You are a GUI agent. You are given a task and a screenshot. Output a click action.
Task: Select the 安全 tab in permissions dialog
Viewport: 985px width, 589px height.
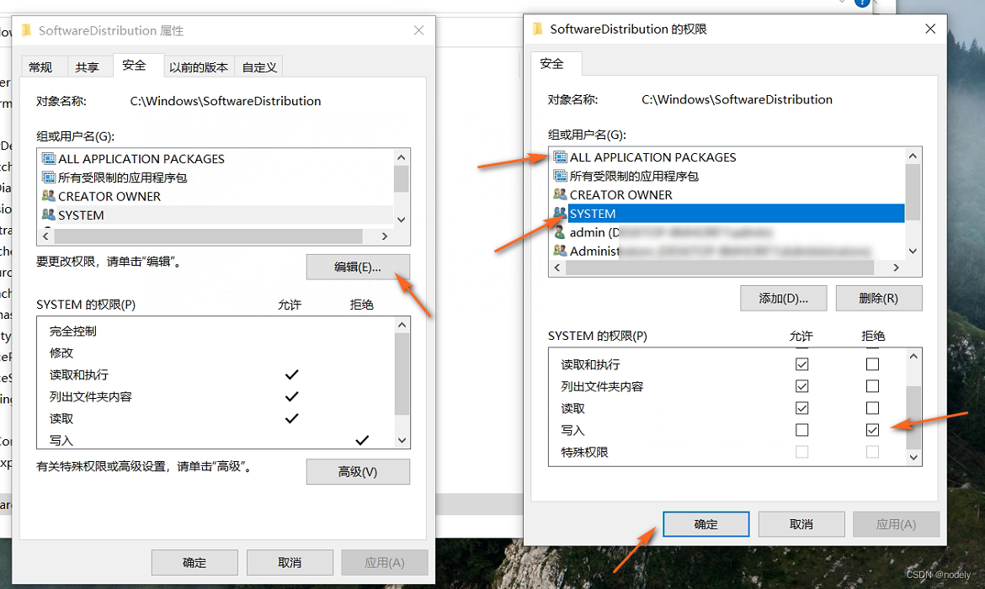click(551, 63)
